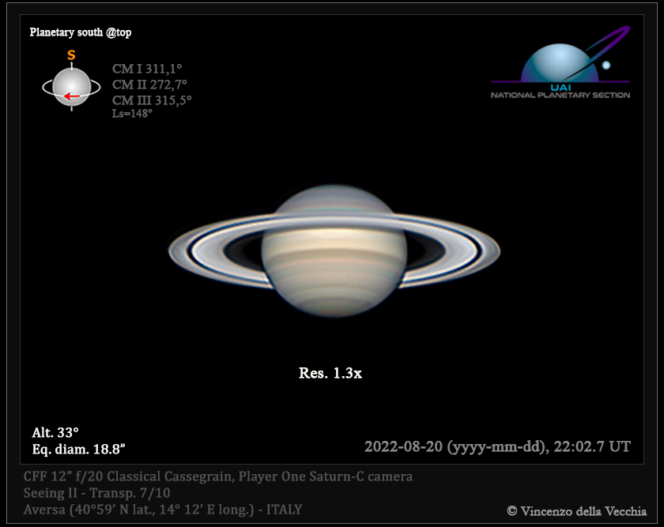The height and width of the screenshot is (527, 664).
Task: Click the 'Seeing II - Transp. 7/10' line
Action: (x=97, y=493)
